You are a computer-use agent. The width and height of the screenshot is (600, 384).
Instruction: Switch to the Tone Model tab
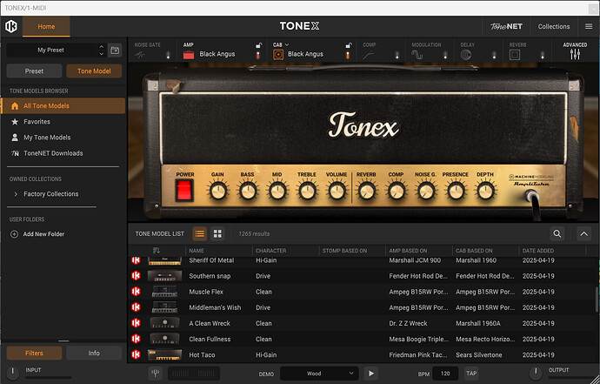pyautogui.click(x=94, y=71)
